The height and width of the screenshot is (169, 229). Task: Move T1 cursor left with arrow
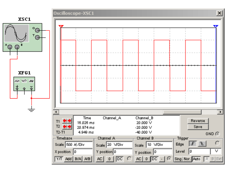65,121
